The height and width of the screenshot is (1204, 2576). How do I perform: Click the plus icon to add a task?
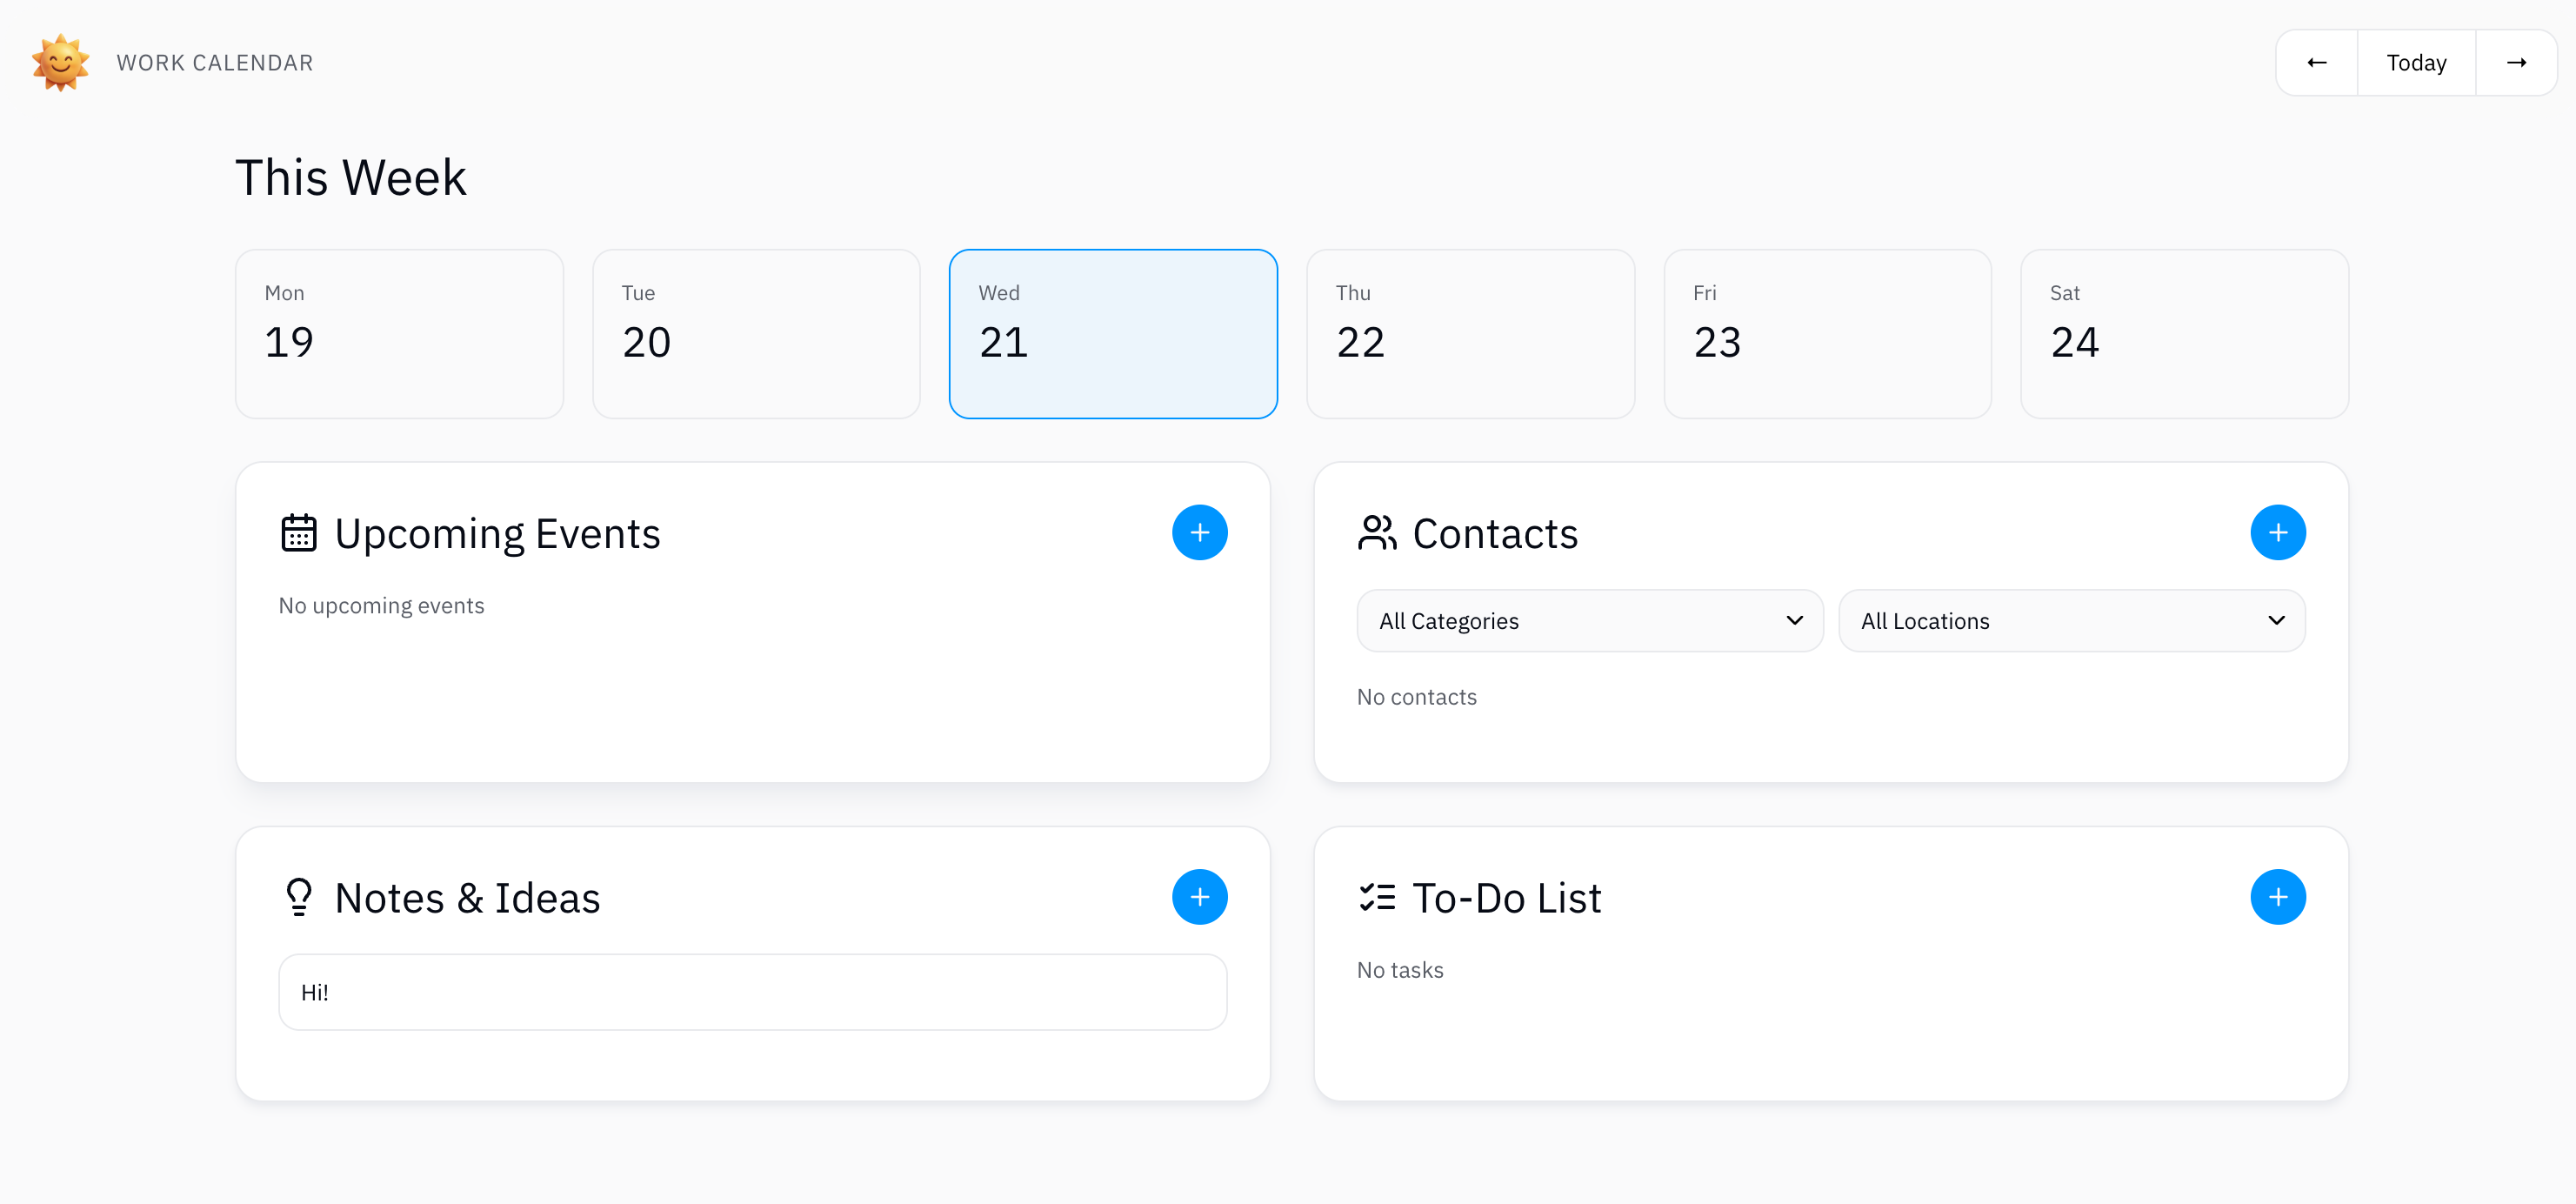coord(2278,897)
